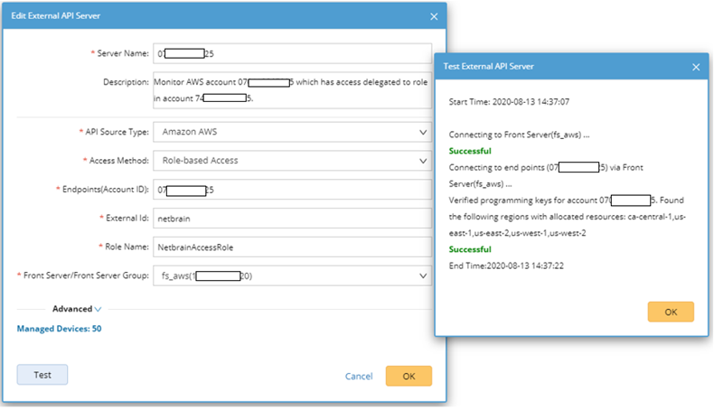This screenshot has width=714, height=410.
Task: Select the Start Time text in the test dialog
Action: pyautogui.click(x=509, y=102)
